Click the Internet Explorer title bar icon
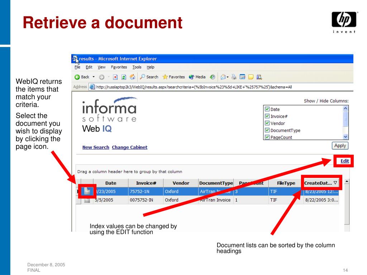Viewport: 367px width, 275px height. [75, 59]
